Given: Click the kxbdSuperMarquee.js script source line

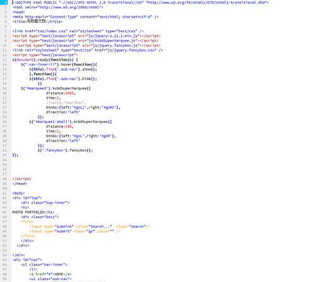Looking at the screenshot, I should [x=85, y=40].
